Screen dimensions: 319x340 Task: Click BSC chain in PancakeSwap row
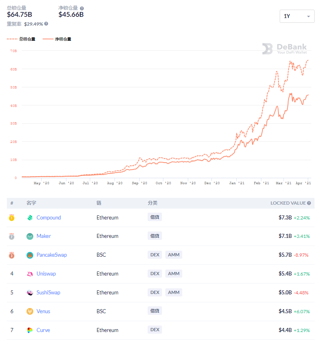pos(101,255)
